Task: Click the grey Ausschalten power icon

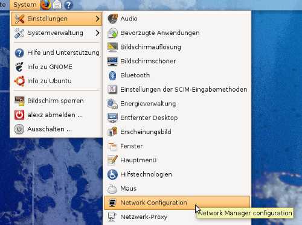Action: 19,129
